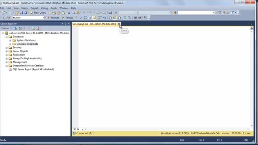This screenshot has height=145, width=258.
Task: Expand the System Databases folder
Action: (x=10, y=40)
